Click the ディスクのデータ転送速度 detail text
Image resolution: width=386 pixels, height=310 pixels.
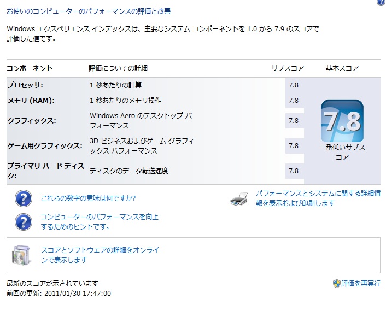[x=128, y=171]
